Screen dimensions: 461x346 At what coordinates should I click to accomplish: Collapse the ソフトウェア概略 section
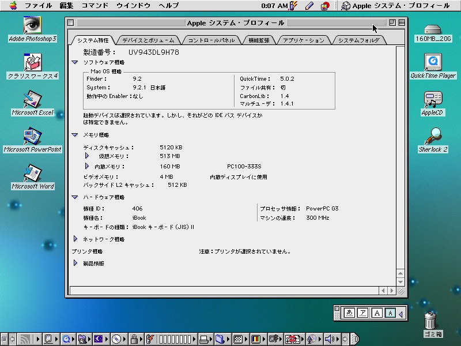(75, 62)
